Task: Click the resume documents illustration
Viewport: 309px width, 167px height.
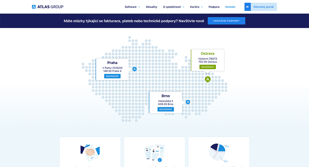Action: (154, 153)
